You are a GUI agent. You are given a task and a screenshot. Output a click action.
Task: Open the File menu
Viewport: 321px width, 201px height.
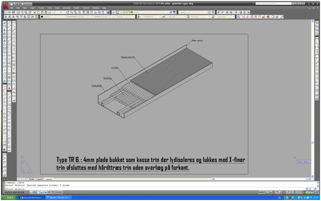(12, 8)
